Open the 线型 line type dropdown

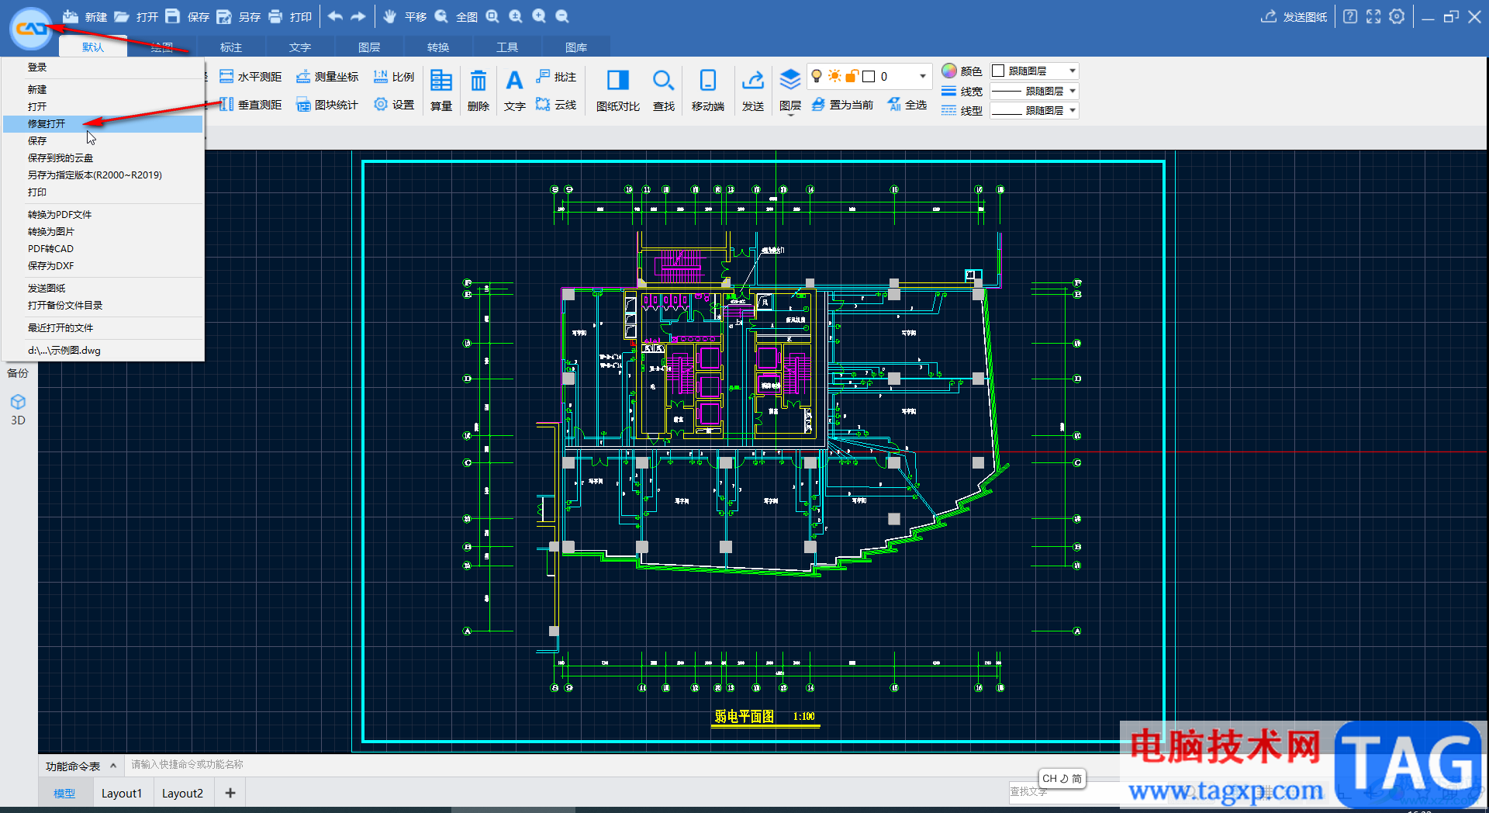click(x=1035, y=111)
